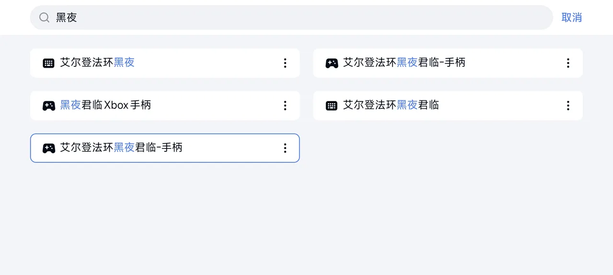Open three-dot menu on non-outlined 艾尔登法环黑夜君临-手柄 card

click(x=568, y=63)
